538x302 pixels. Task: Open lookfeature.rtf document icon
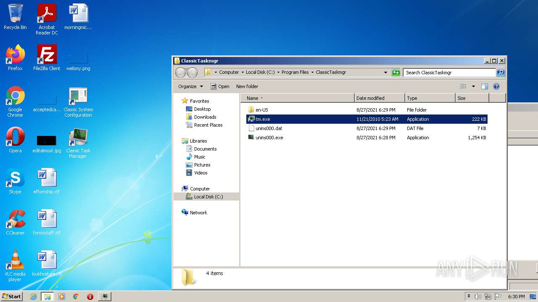(47, 263)
